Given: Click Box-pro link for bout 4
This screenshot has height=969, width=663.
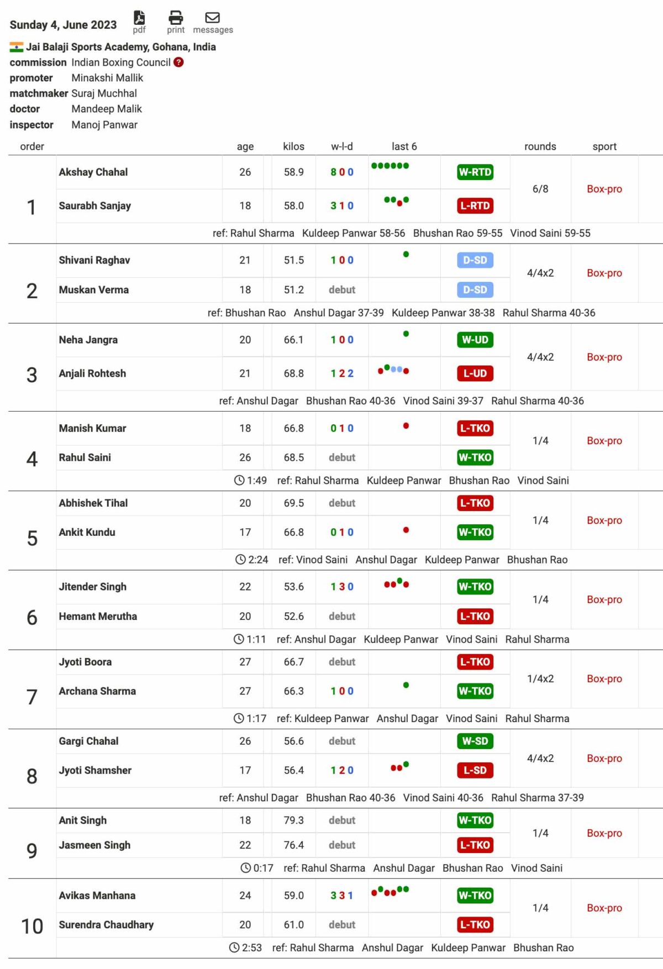Looking at the screenshot, I should [x=604, y=441].
